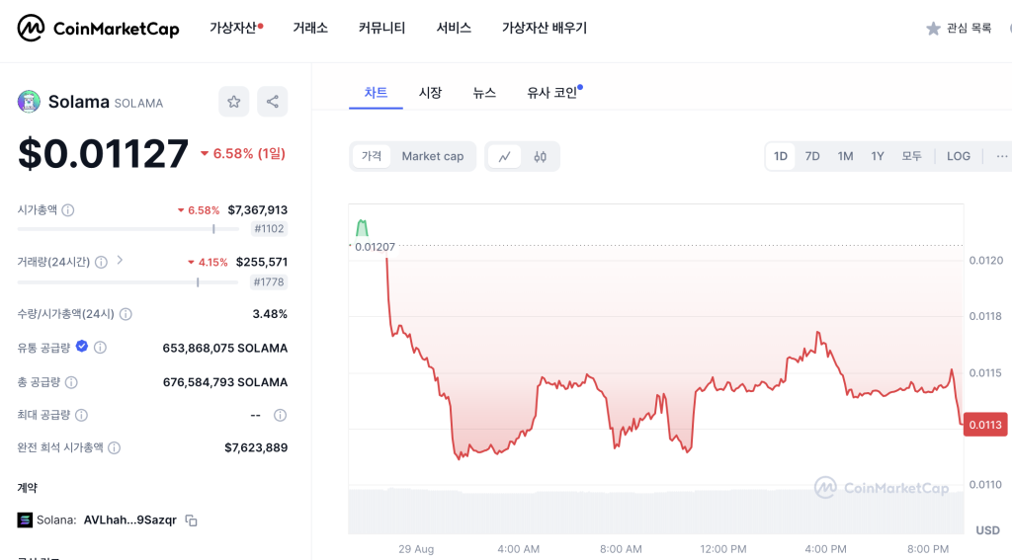Open info tooltip next to 총 공급량
This screenshot has height=560, width=1012.
coord(71,382)
